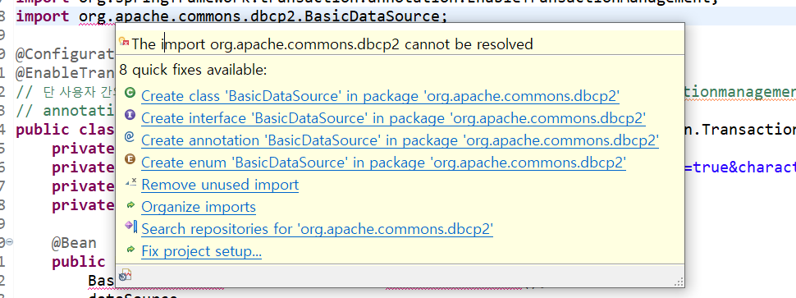Viewport: 796px width, 298px height.
Task: Click the @ annotation icon in the fixes list
Action: click(x=130, y=138)
